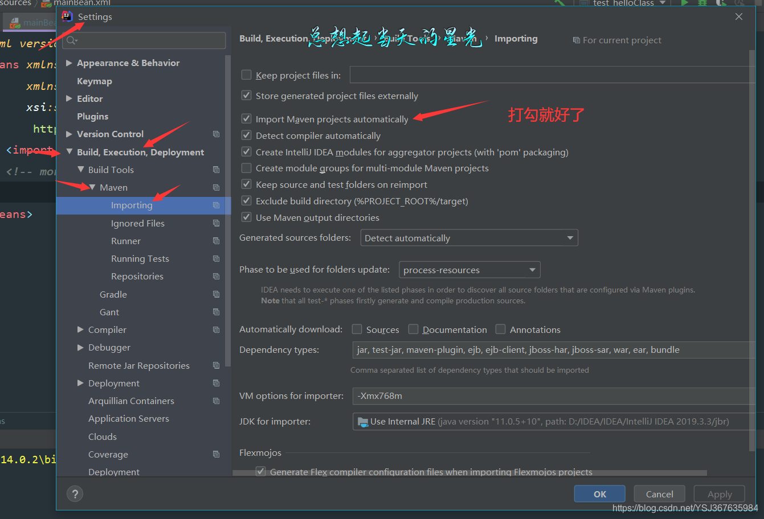Click Apply button in Settings dialog

pos(720,494)
